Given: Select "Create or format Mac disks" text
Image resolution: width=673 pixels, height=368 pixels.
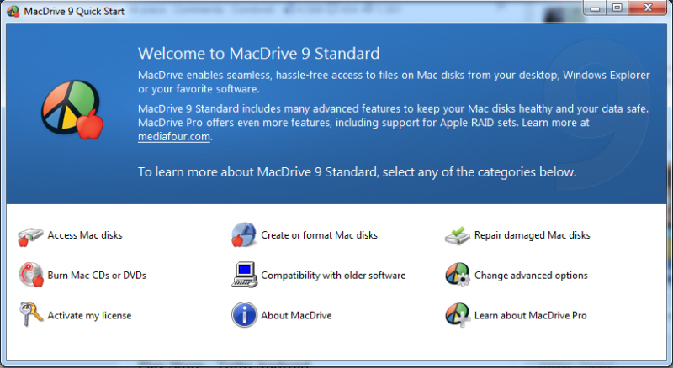Looking at the screenshot, I should 319,235.
